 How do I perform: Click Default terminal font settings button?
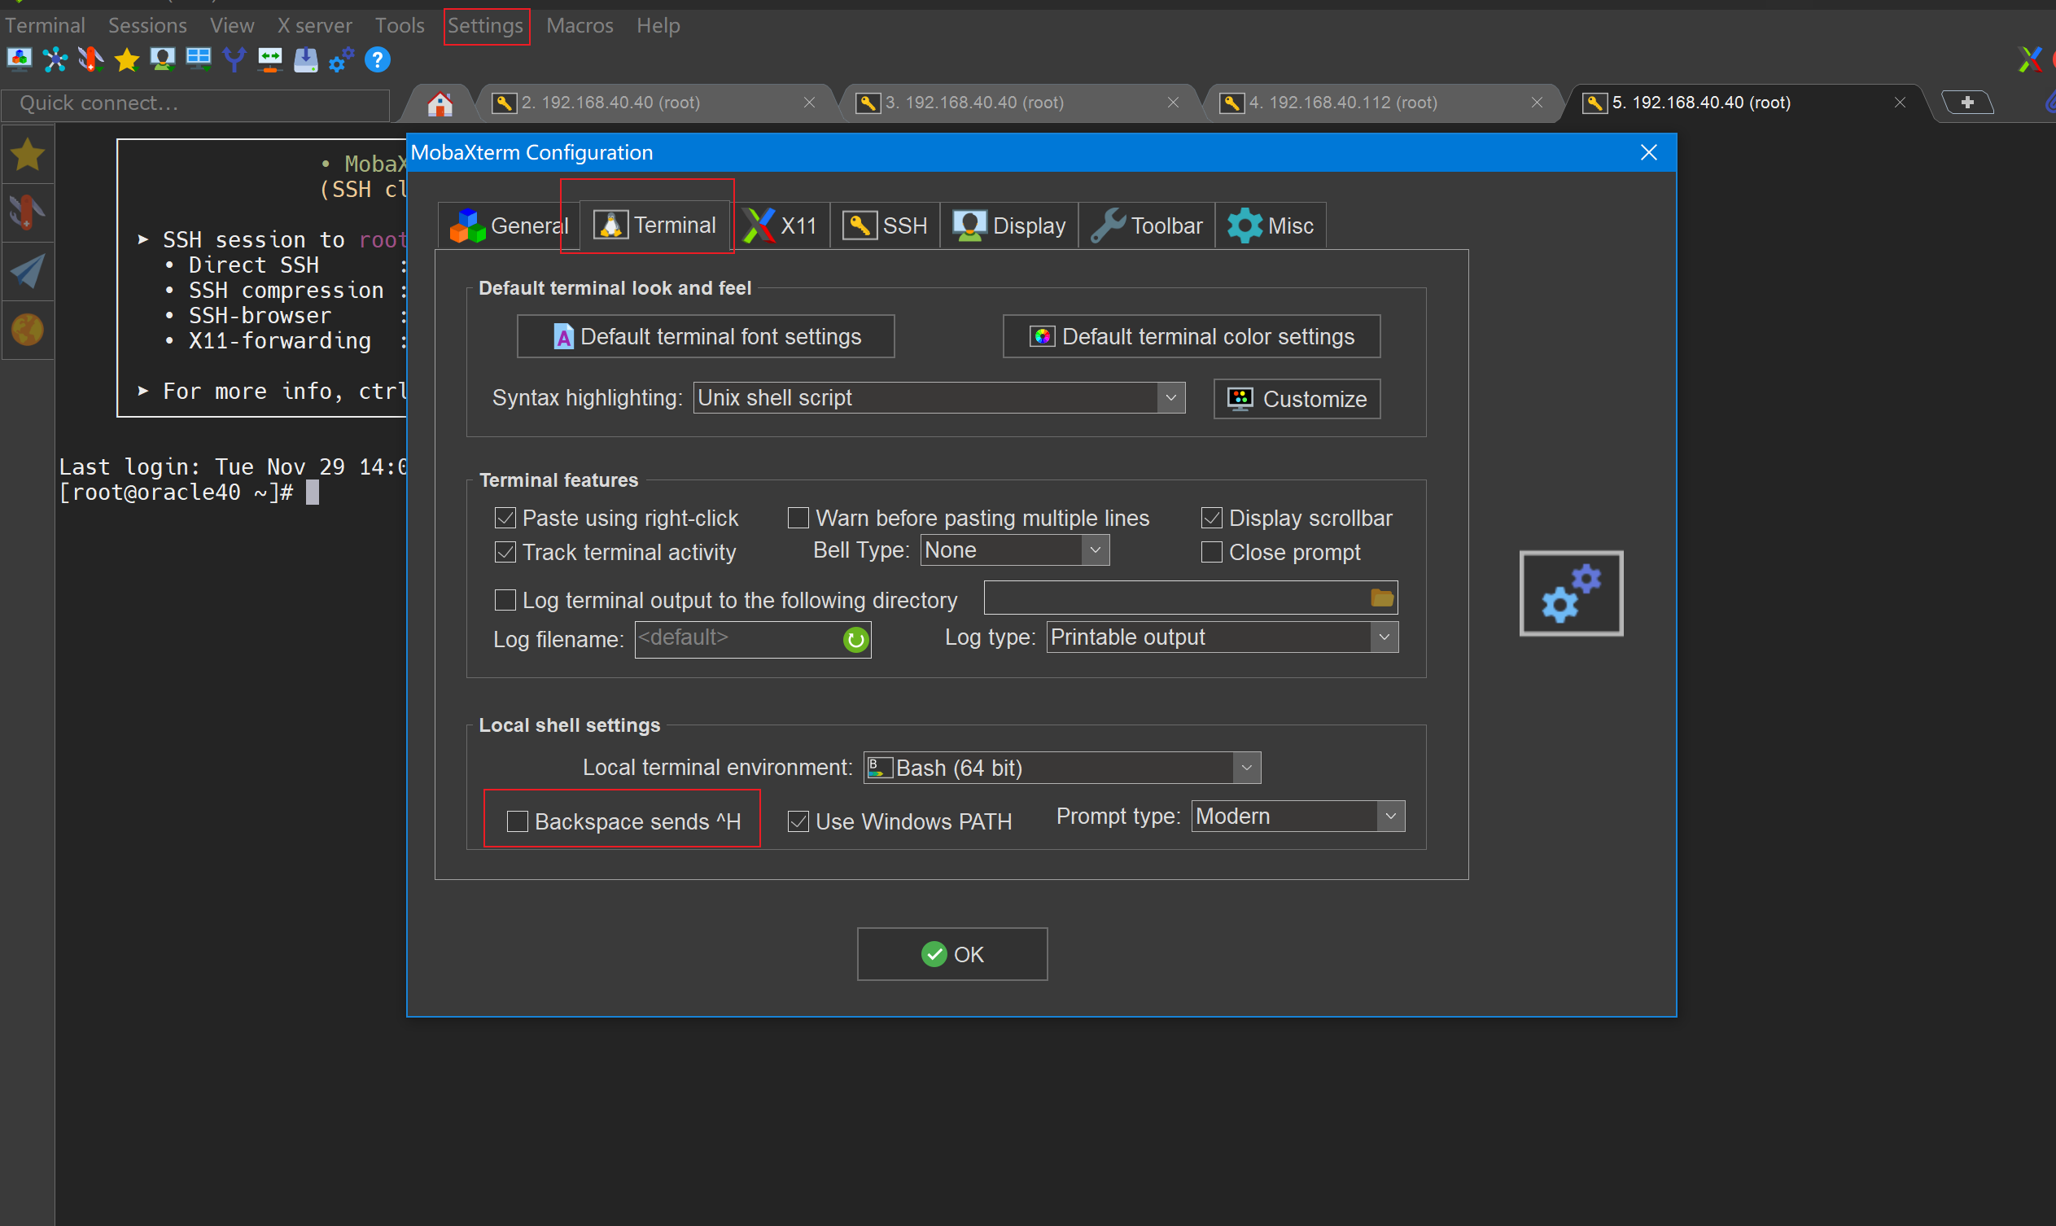tap(706, 336)
